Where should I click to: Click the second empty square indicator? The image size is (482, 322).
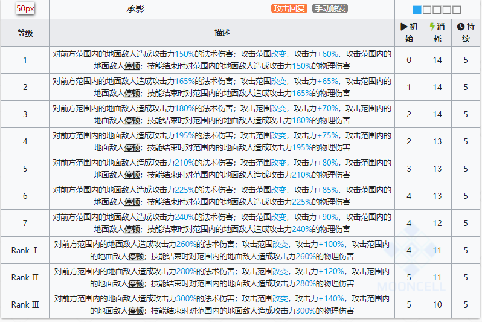coord(437,10)
